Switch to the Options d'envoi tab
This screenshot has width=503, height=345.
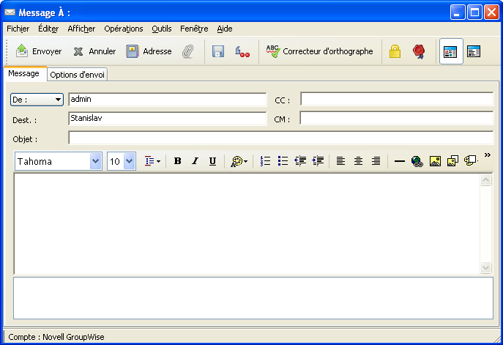77,75
